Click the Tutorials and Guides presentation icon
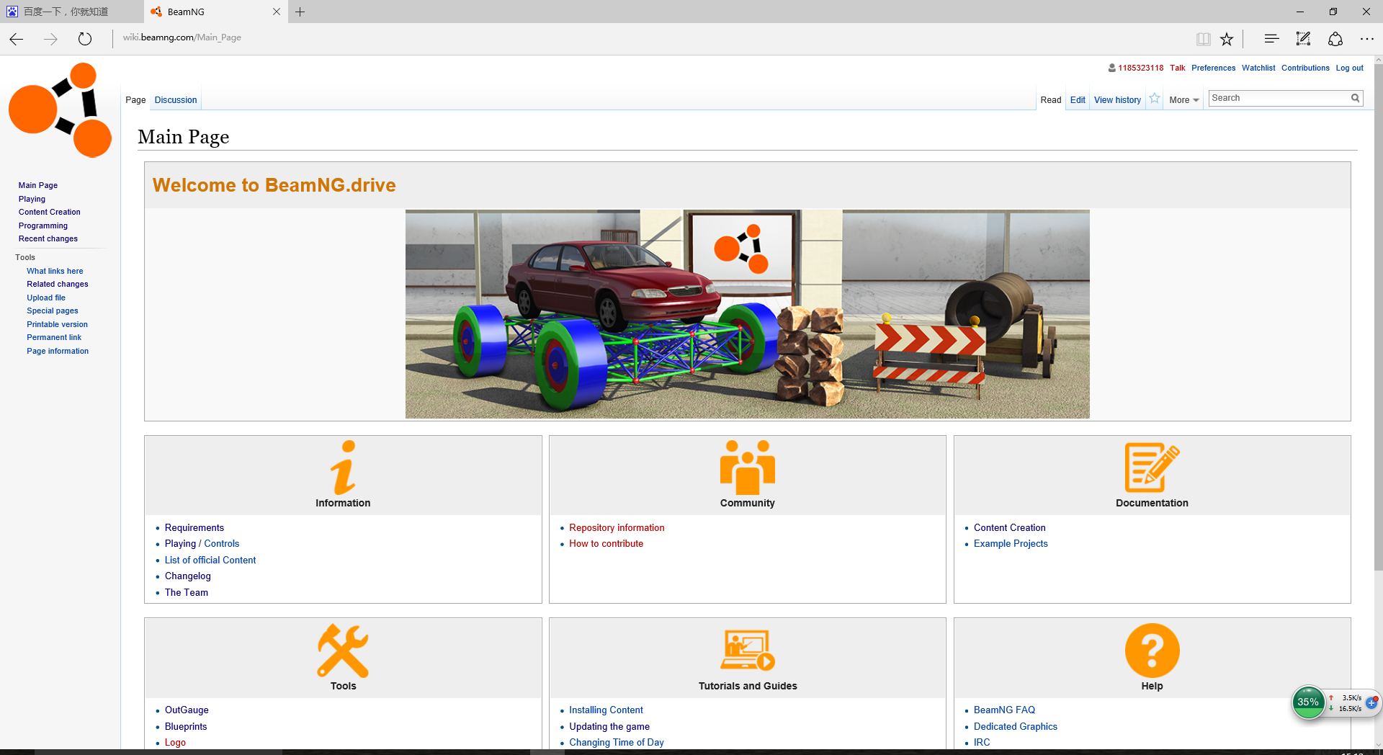1383x755 pixels. coord(748,651)
